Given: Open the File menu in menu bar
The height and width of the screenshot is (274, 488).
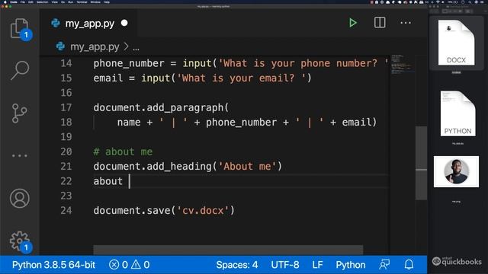Looking at the screenshot, I should tap(22, 2).
